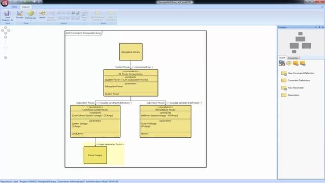Image resolution: width=325 pixels, height=183 pixels.
Task: Click the fourth orange folder icon in Toolbox
Action: point(303,63)
